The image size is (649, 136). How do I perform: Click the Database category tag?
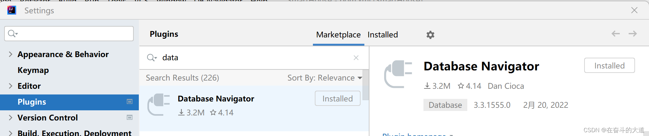(x=445, y=105)
